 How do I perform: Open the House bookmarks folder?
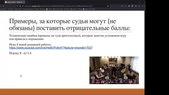11,9
